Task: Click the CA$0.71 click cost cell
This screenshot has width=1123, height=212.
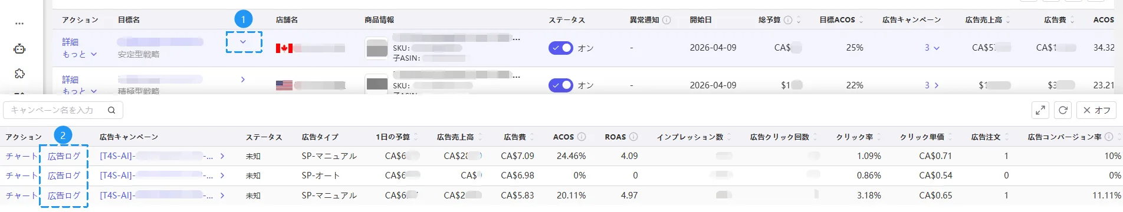Action: pos(935,156)
